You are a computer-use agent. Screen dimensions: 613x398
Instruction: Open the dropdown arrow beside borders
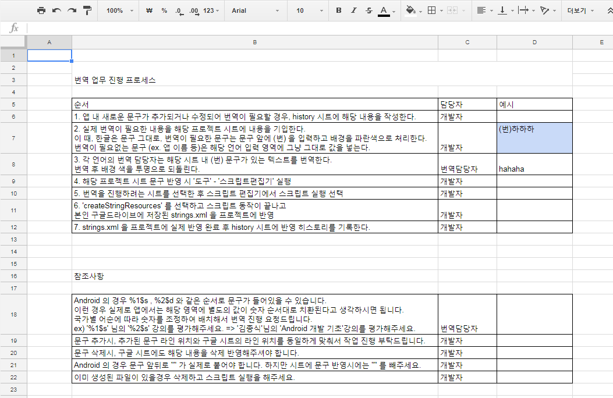coord(441,11)
